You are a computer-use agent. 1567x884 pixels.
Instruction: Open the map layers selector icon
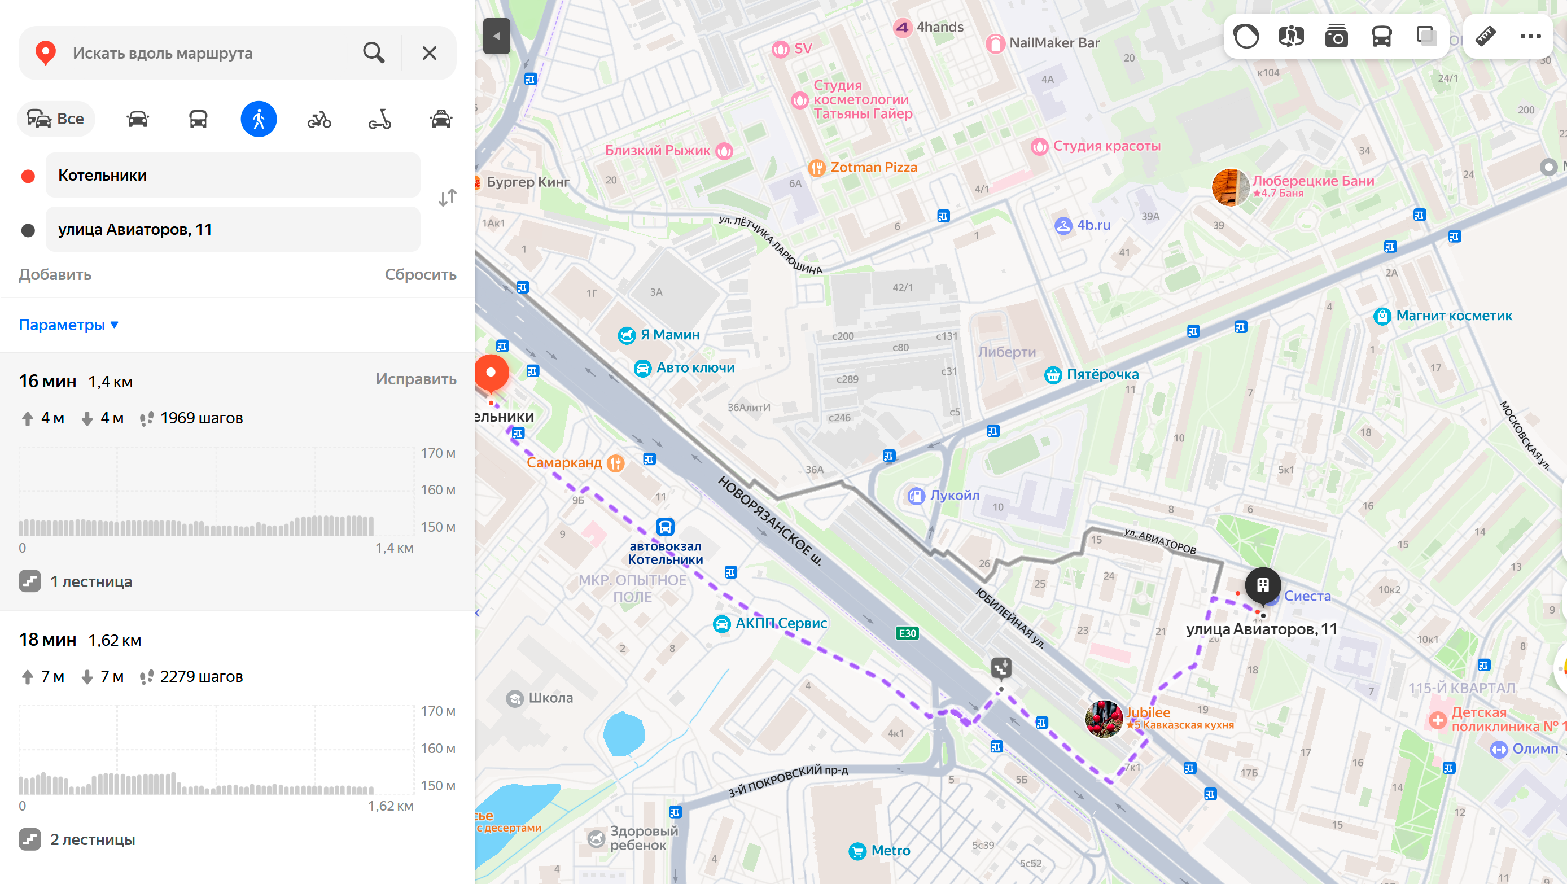coord(1426,37)
